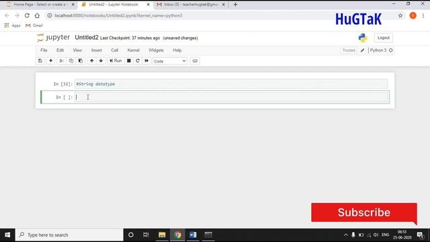Screen dimensions: 430x242
Task: Show hidden system tray icons
Action: click(346, 235)
